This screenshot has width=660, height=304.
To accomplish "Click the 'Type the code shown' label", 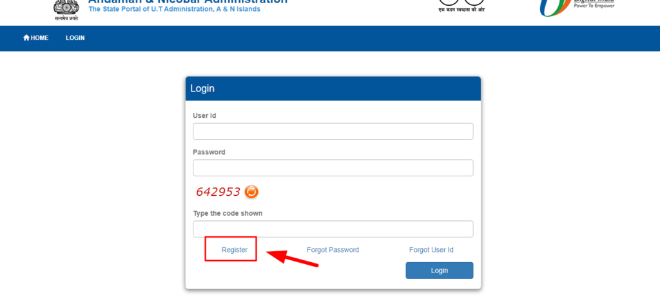I will (x=228, y=213).
